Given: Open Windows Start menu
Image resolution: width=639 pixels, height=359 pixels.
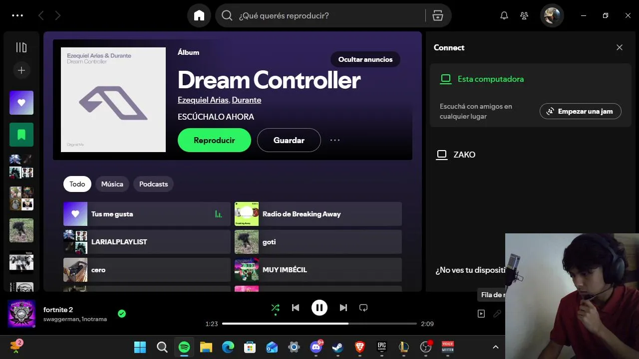Looking at the screenshot, I should pos(140,347).
